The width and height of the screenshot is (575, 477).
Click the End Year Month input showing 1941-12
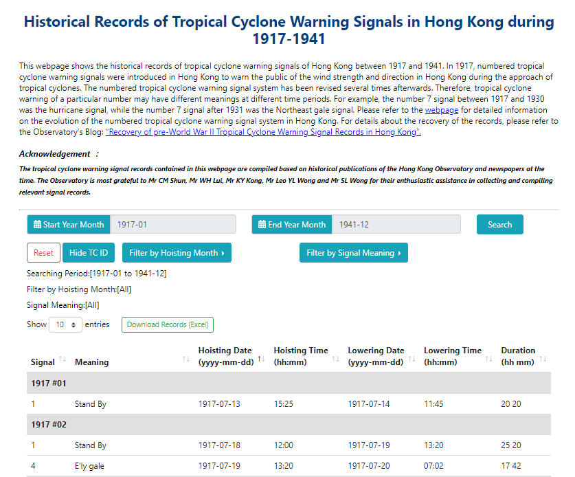point(398,224)
